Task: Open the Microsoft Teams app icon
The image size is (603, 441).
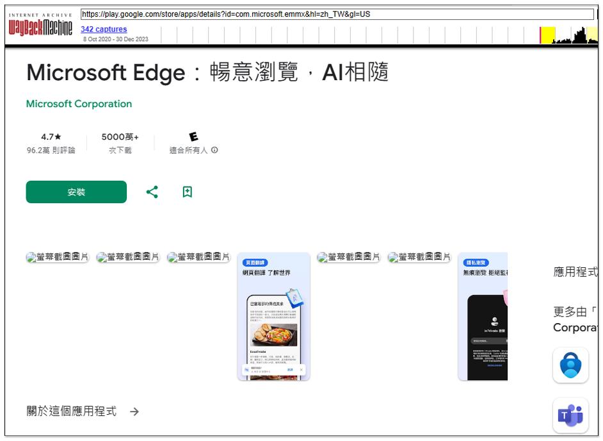Action: pos(570,415)
